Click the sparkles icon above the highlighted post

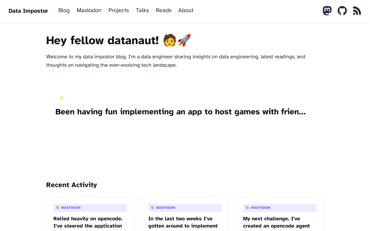(61, 98)
